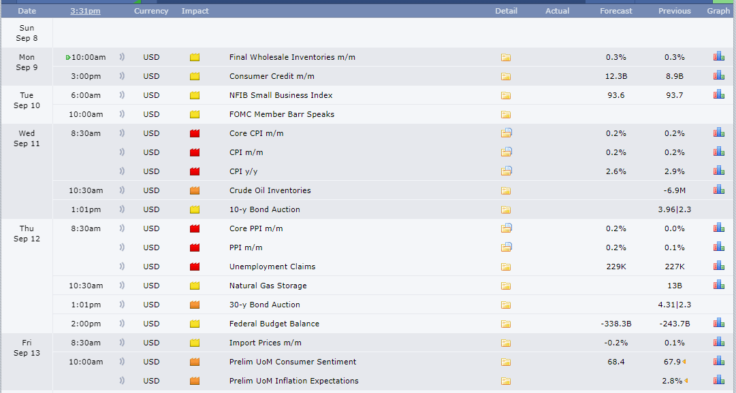Select the CPI y/y event name
Screen dimensions: 736x393
coord(243,171)
